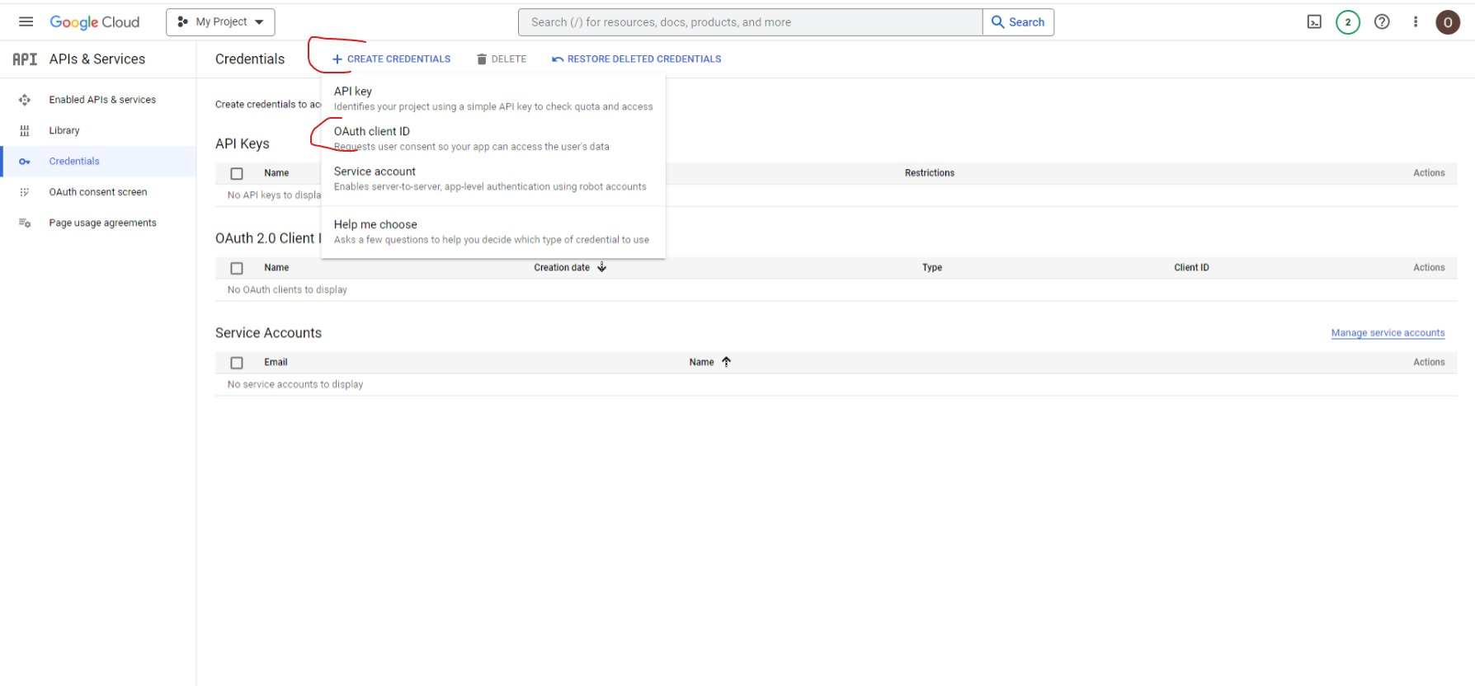This screenshot has width=1475, height=686.
Task: Click the Enabled APIs sidebar icon
Action: coord(25,100)
